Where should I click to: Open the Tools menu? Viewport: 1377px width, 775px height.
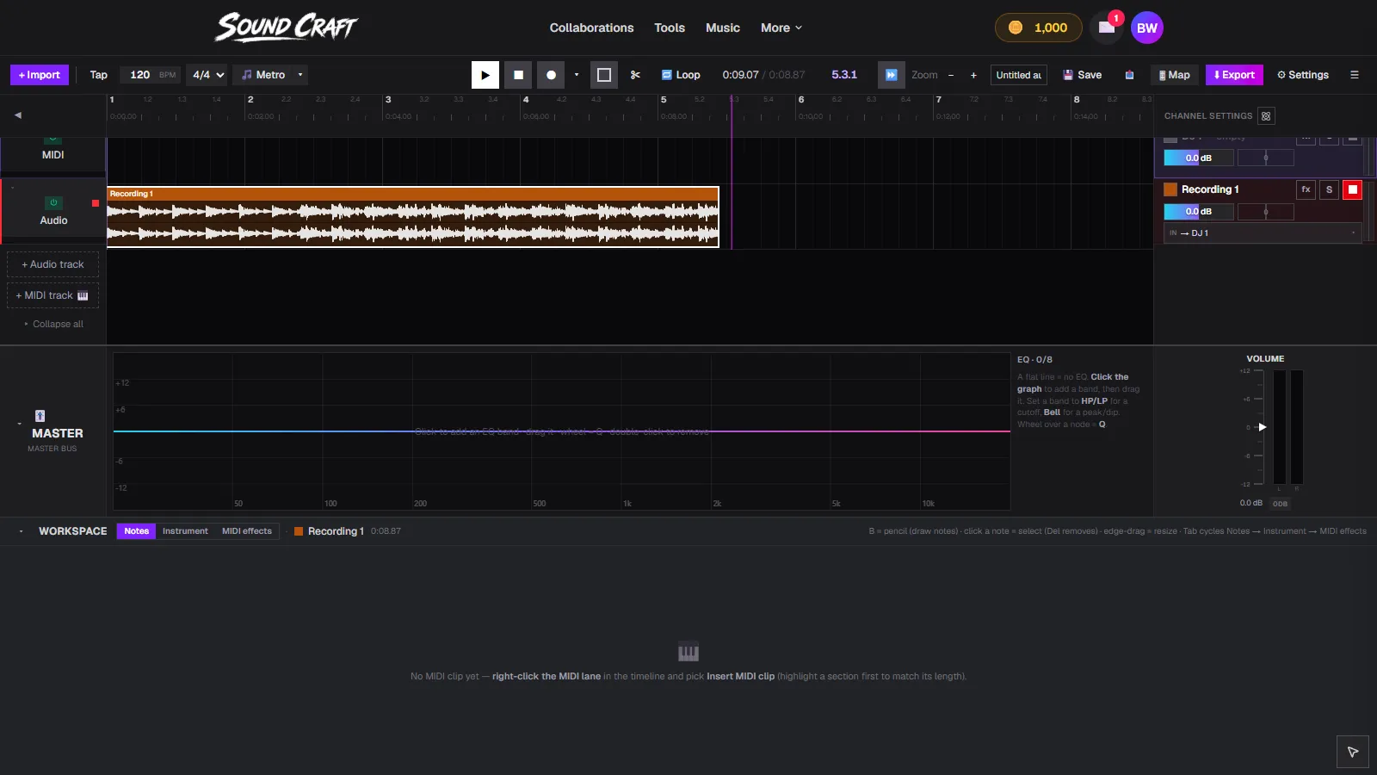tap(670, 28)
